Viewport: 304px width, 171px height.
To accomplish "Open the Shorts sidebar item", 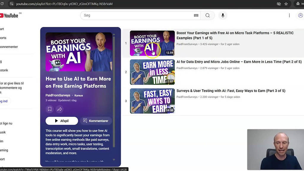I will tap(3, 38).
